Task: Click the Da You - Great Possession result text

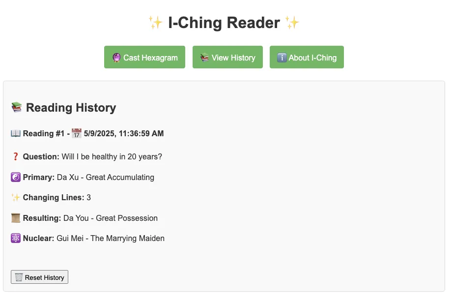Action: pos(111,218)
